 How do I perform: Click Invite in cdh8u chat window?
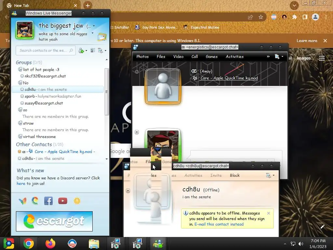(216, 175)
